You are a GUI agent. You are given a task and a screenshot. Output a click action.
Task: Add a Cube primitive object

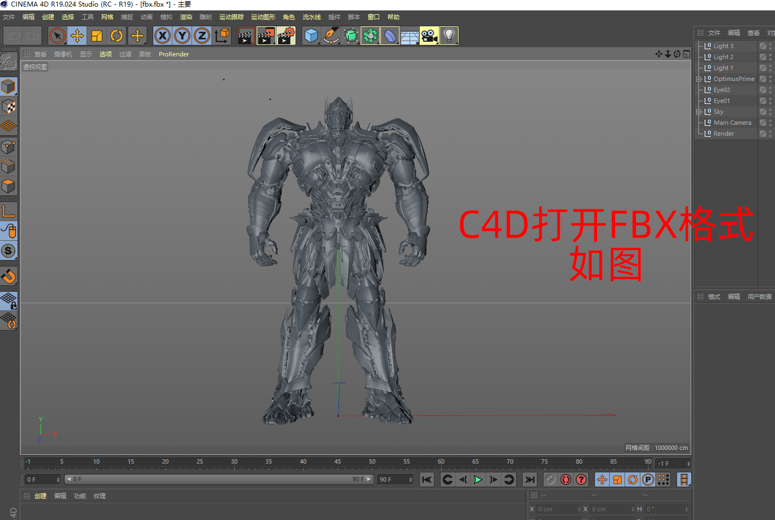pyautogui.click(x=311, y=36)
